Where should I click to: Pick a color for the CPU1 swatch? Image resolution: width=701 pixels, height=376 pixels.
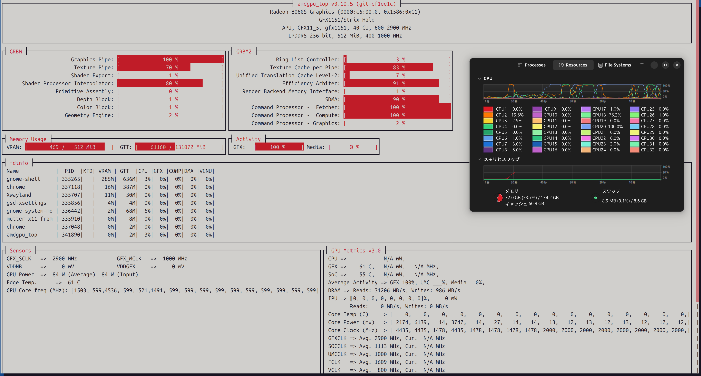[x=488, y=109]
